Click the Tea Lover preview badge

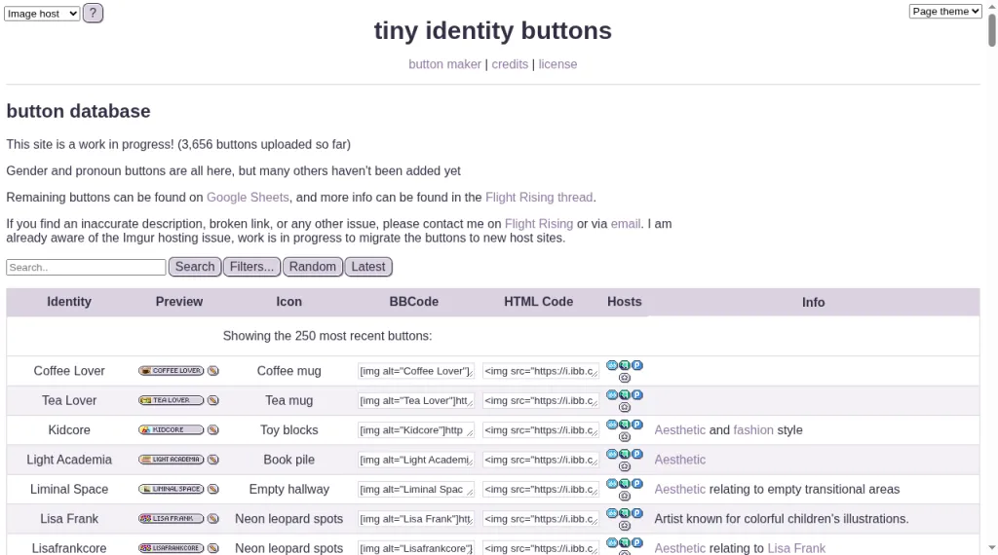coord(172,400)
